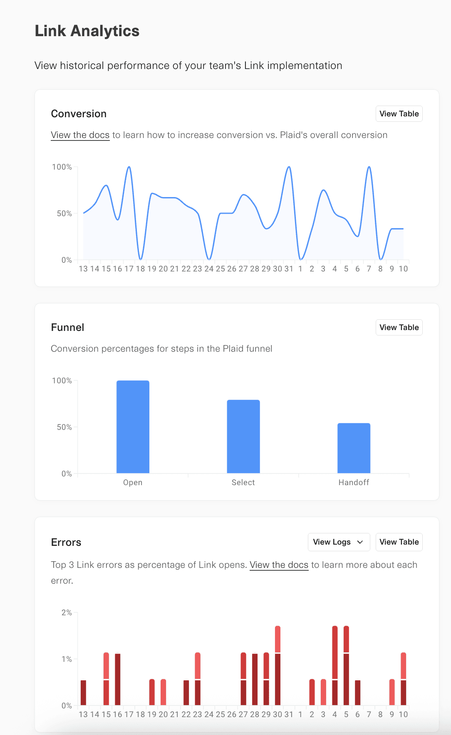Image resolution: width=451 pixels, height=735 pixels.
Task: Open View Table in Errors card
Action: [399, 542]
